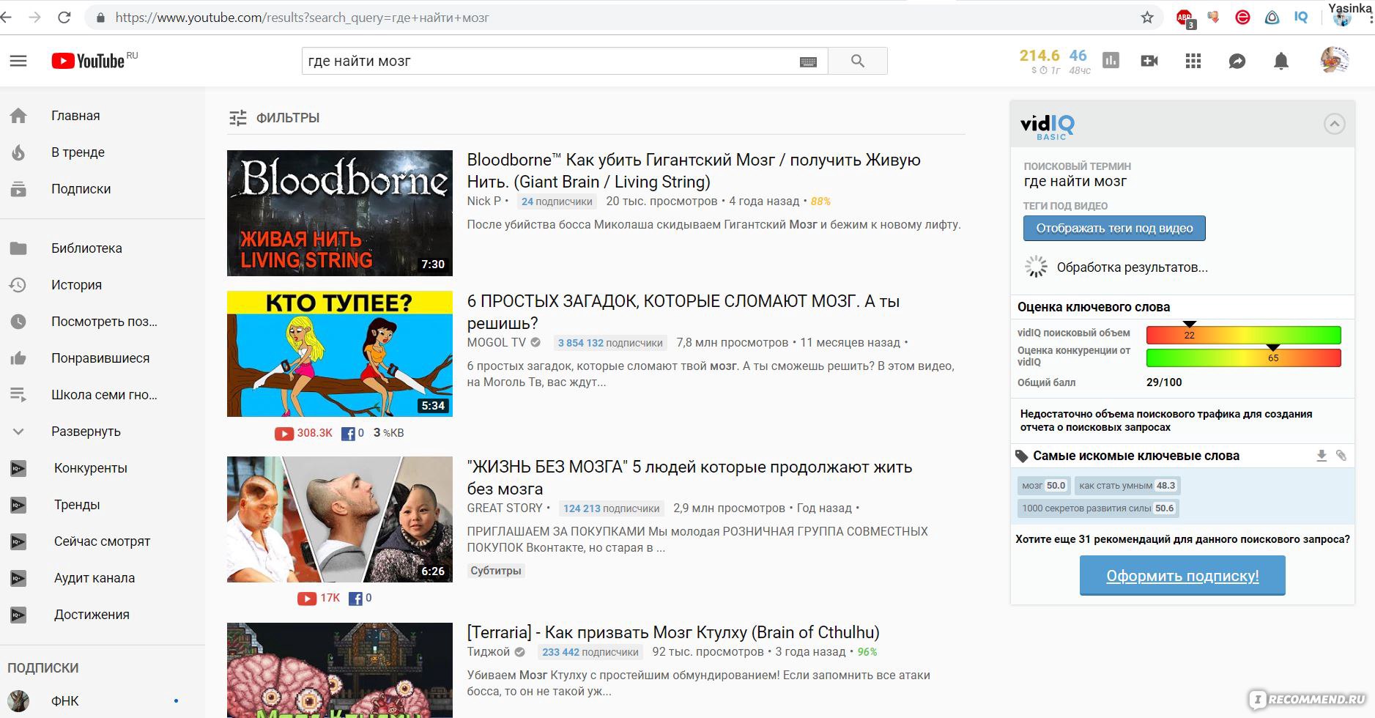This screenshot has width=1375, height=718.
Task: Click the Субтитры badge
Action: [x=496, y=571]
